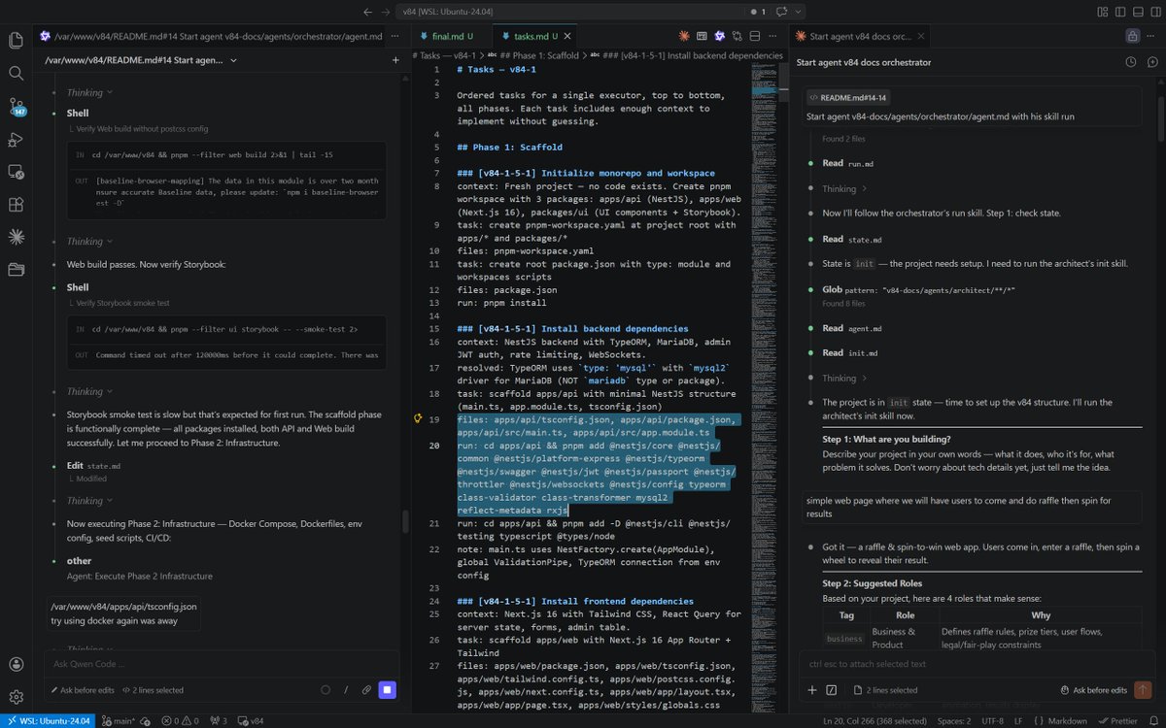Open the Extensions view

click(x=16, y=205)
